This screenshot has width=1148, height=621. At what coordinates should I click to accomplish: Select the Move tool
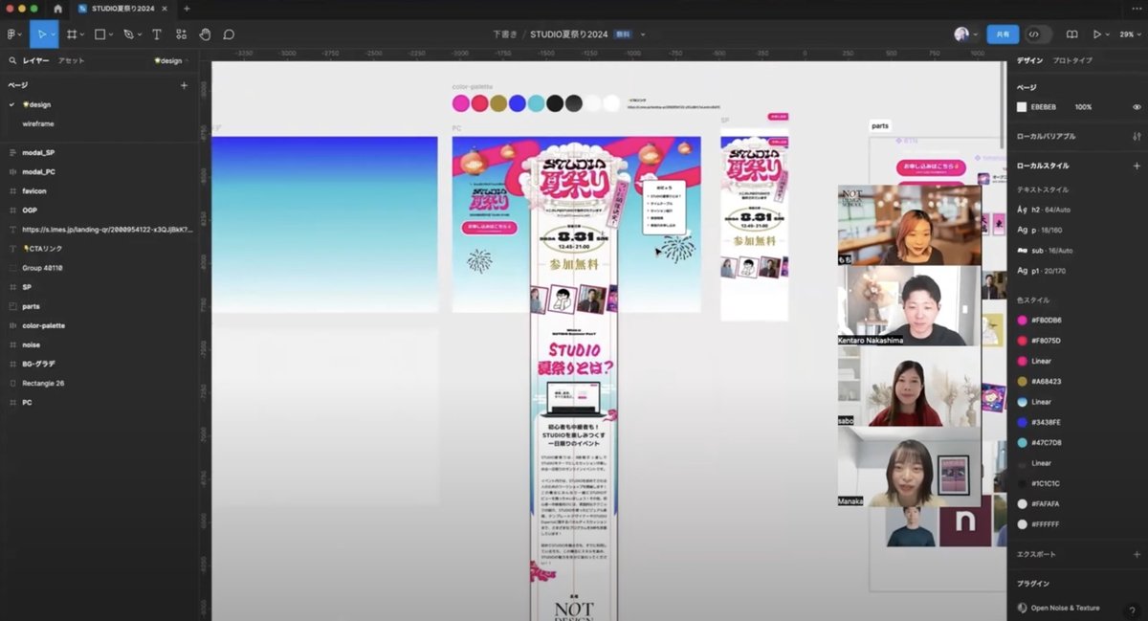pos(40,34)
